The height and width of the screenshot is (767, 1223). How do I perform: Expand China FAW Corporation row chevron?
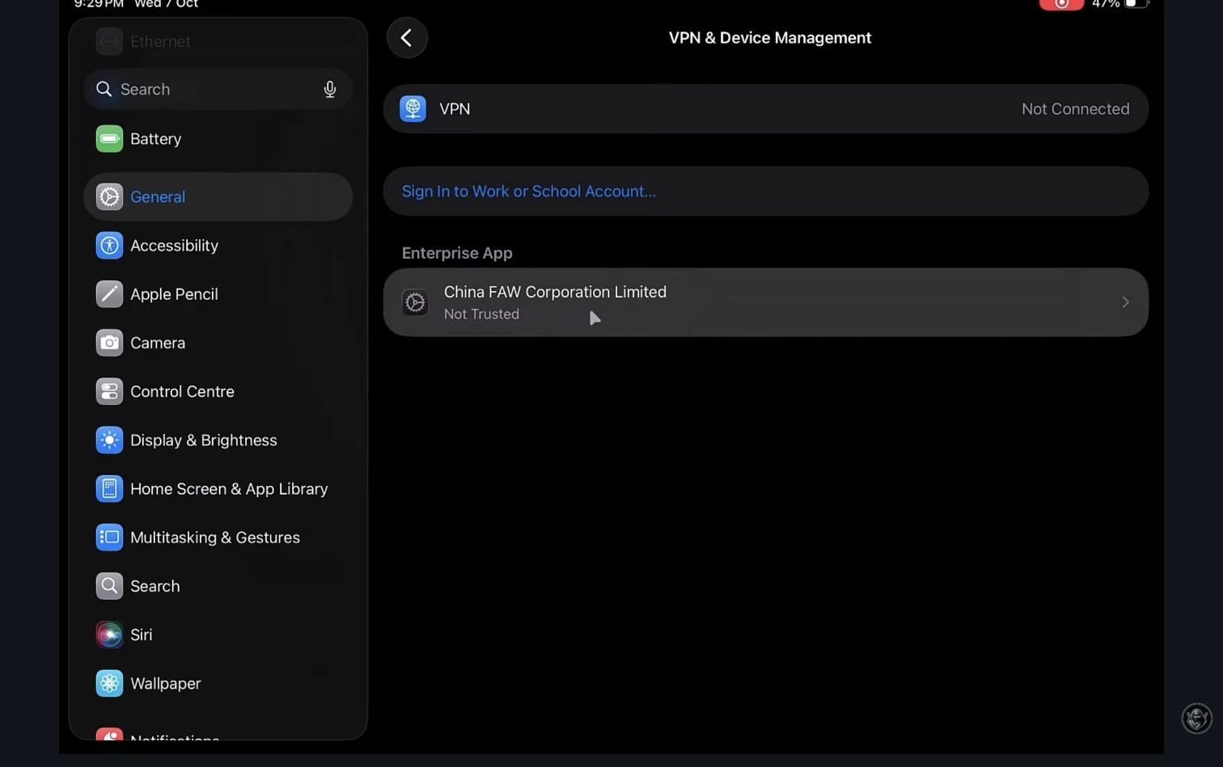pos(1125,302)
